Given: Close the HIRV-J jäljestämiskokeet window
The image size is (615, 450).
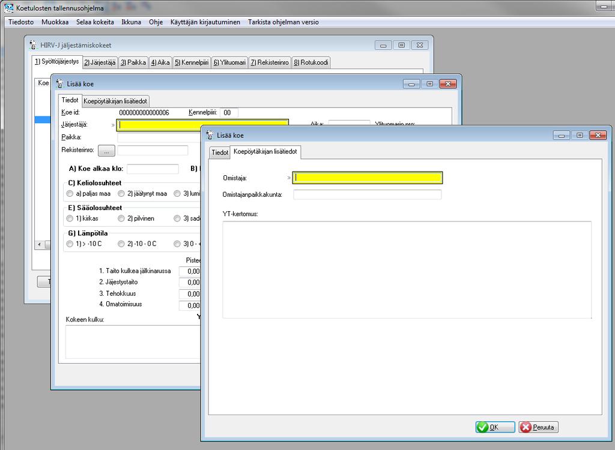Looking at the screenshot, I should point(420,45).
